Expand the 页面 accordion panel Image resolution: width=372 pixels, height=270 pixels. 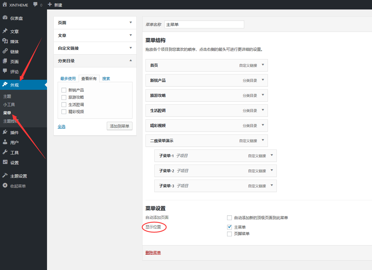pyautogui.click(x=131, y=23)
